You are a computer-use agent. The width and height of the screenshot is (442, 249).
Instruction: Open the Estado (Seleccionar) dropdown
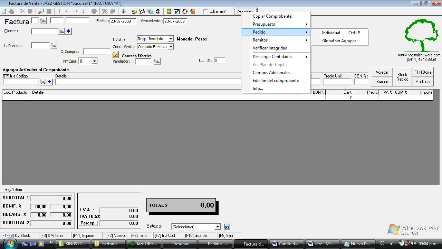click(218, 227)
